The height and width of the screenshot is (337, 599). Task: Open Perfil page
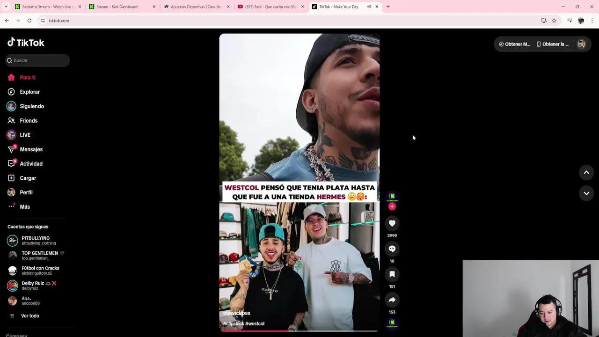(26, 192)
